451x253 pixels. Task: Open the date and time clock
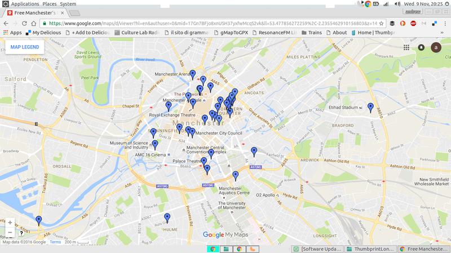click(x=423, y=4)
